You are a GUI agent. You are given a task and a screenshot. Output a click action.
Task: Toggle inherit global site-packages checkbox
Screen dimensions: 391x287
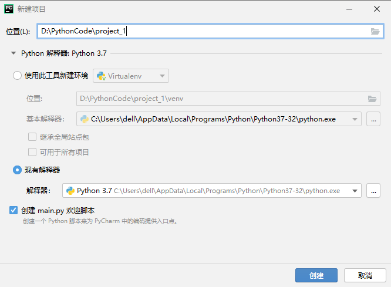pyautogui.click(x=33, y=137)
